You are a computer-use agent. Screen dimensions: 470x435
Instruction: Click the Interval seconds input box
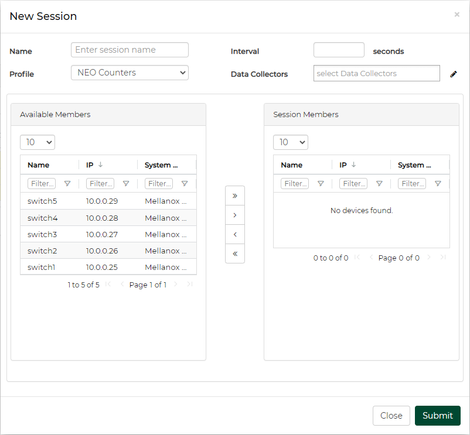tap(339, 50)
